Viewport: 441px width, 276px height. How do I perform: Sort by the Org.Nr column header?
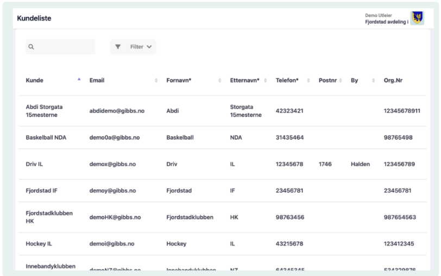click(x=393, y=80)
